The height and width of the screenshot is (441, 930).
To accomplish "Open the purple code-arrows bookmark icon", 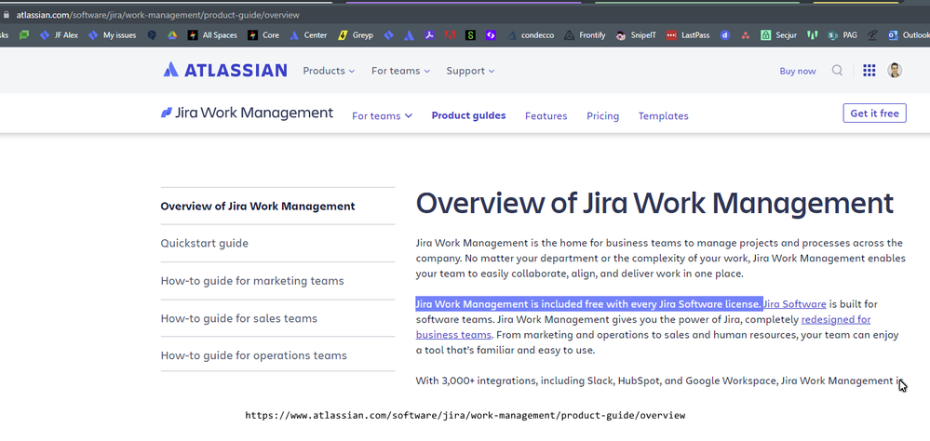I will click(491, 35).
